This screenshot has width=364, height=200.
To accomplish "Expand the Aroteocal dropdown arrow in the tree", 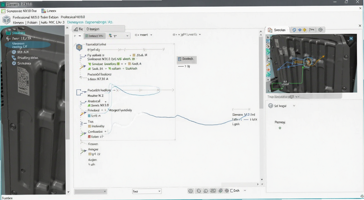I will click(106, 102).
